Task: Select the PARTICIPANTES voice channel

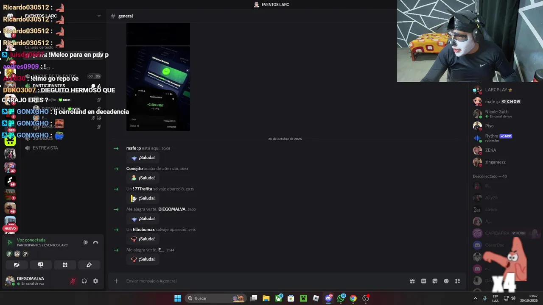Action: tap(49, 86)
